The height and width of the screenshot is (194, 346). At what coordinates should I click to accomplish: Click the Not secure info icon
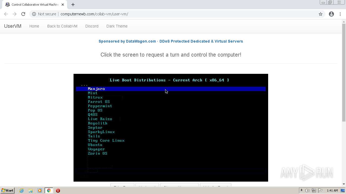[x=34, y=14]
